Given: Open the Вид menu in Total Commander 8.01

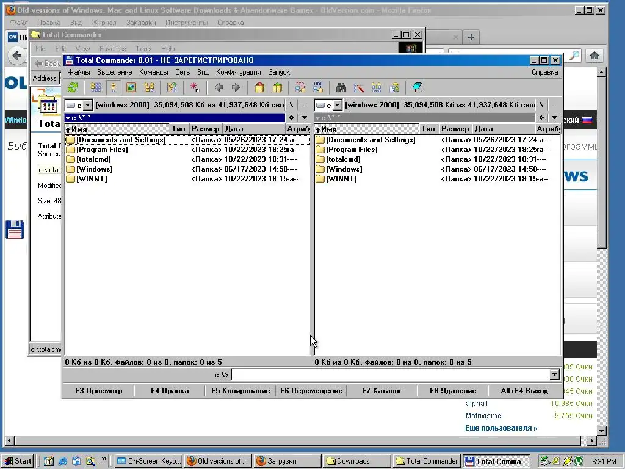Looking at the screenshot, I should [203, 72].
